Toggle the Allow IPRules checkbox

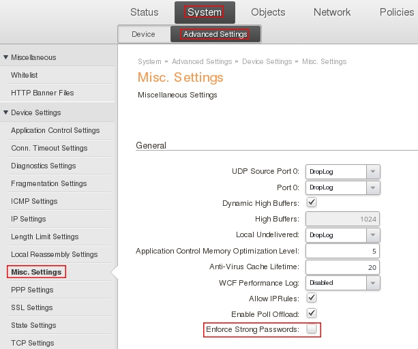coord(312,298)
